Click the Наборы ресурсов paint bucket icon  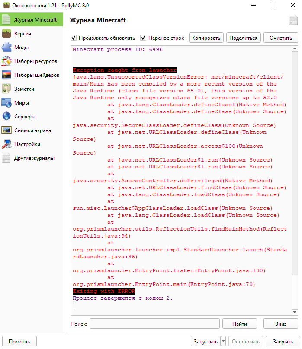[6, 61]
